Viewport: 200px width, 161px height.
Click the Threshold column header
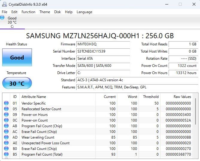(149, 97)
